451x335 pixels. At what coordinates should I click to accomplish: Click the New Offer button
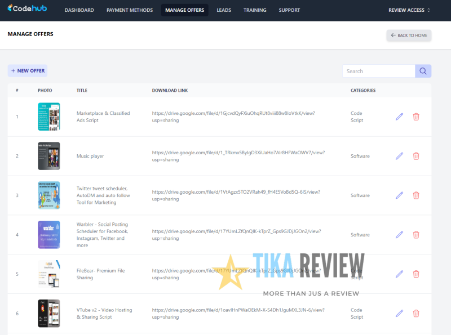(27, 70)
